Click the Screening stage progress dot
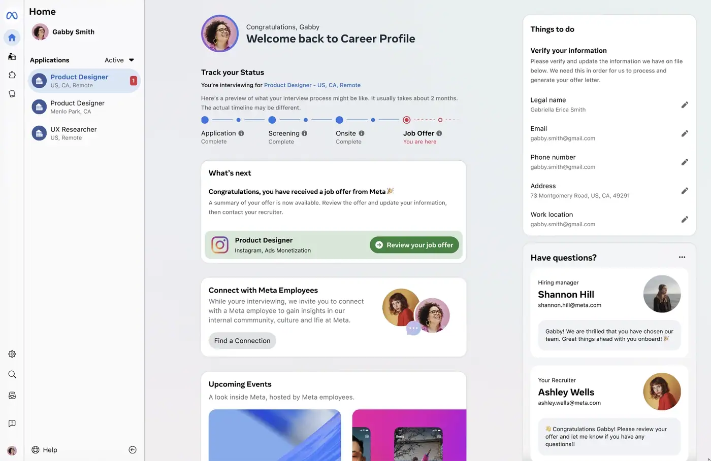 [272, 120]
